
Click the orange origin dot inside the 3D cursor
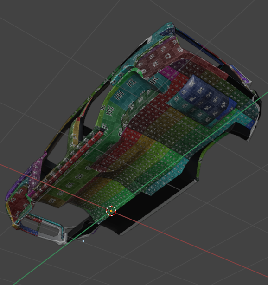[x=111, y=211]
